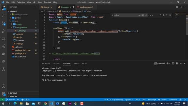188x106 pixels.
Task: Click errors and warnings count in status bar
Action: 25,100
